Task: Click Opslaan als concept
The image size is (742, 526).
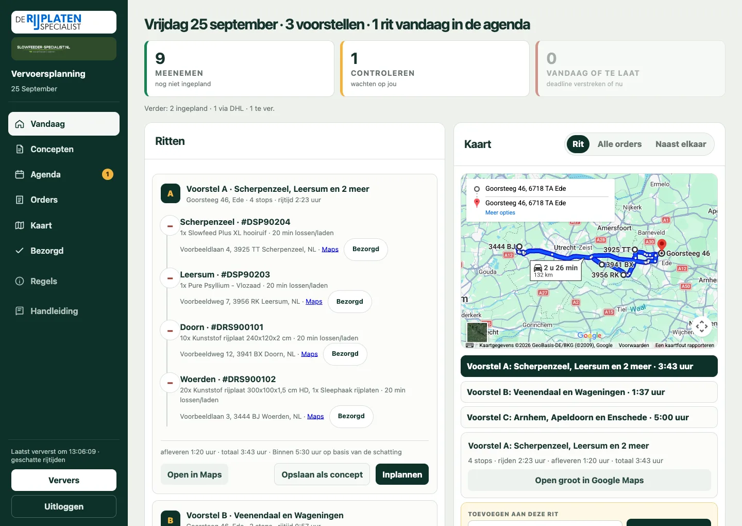Action: (322, 474)
